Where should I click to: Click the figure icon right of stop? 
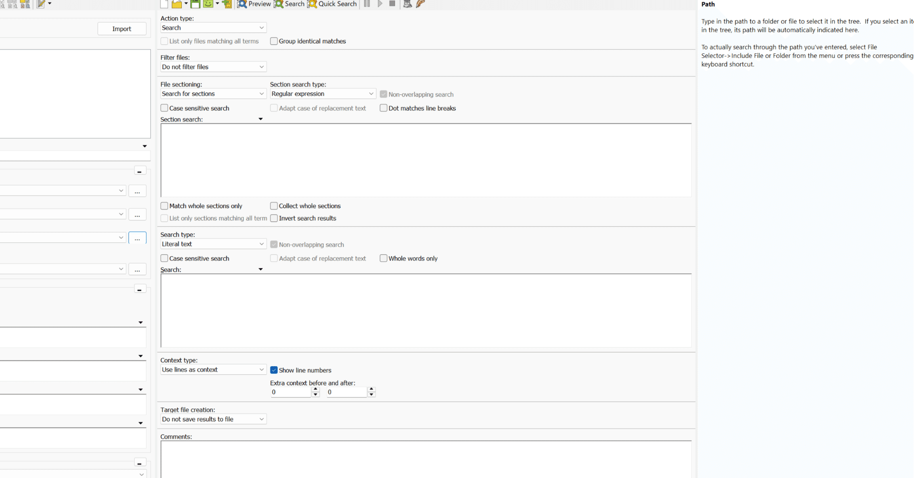[407, 4]
